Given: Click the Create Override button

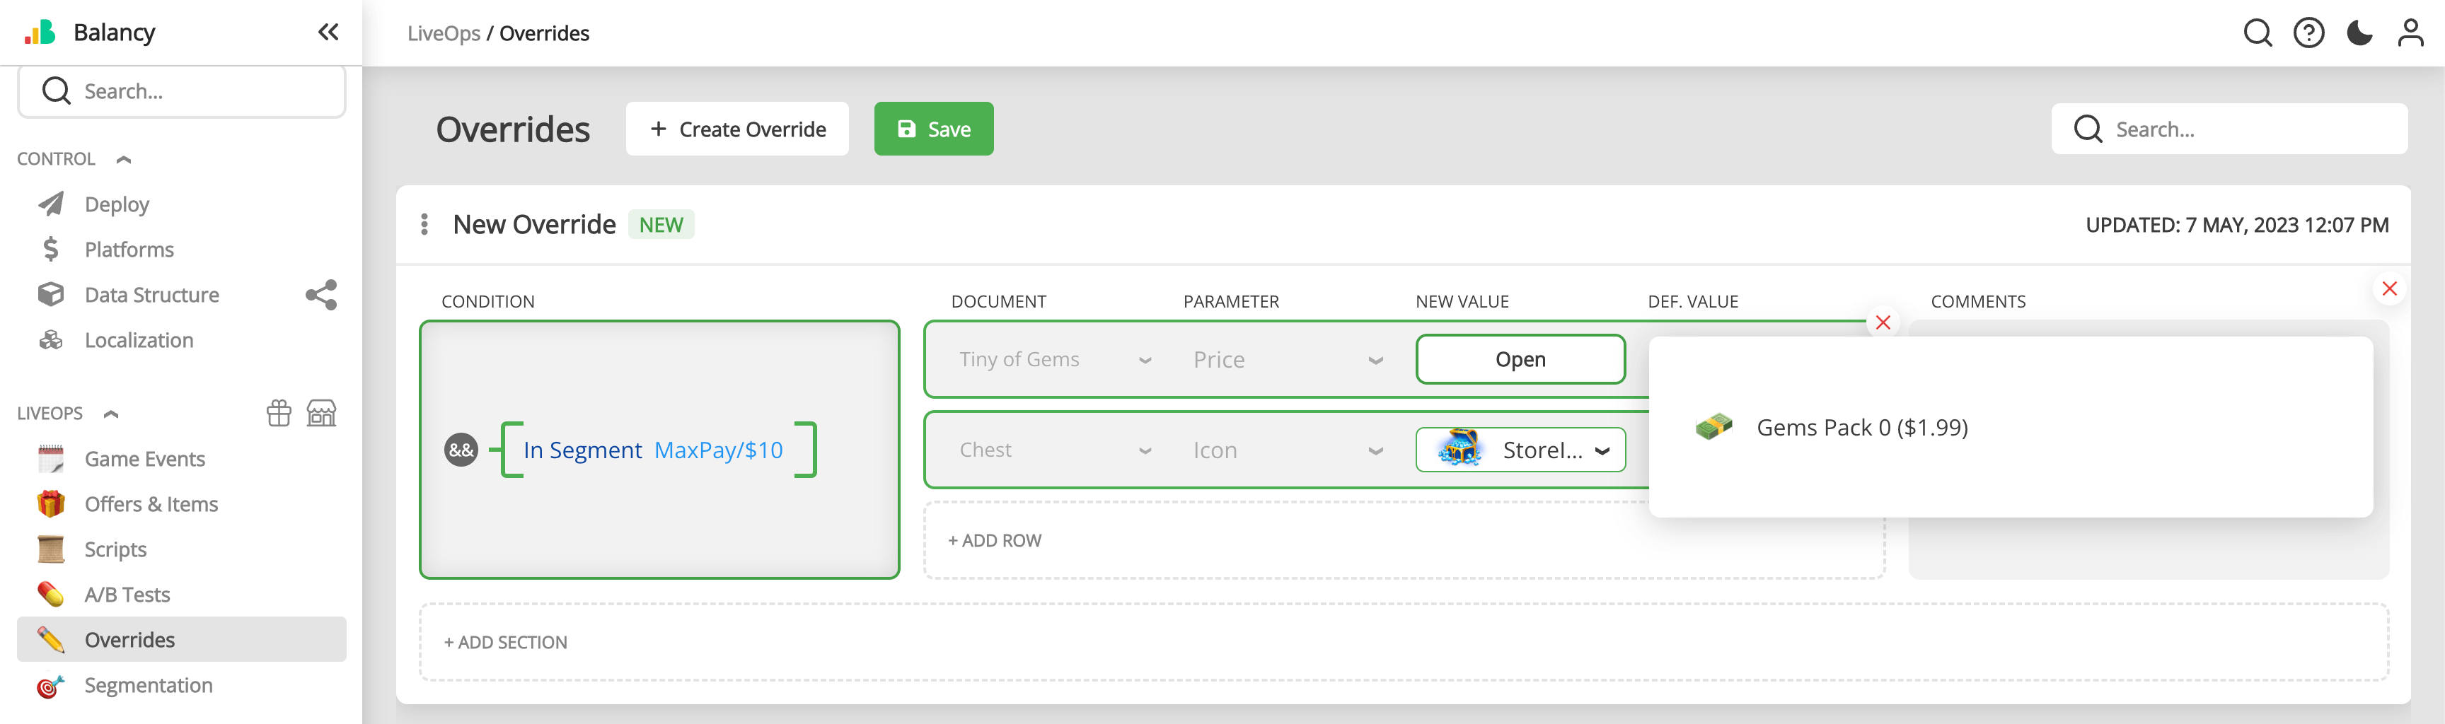Looking at the screenshot, I should coord(736,129).
